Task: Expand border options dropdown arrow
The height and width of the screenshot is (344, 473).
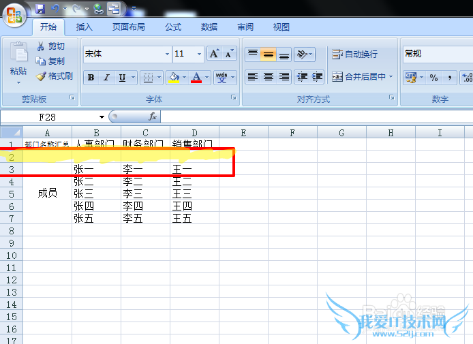Action: pos(159,78)
